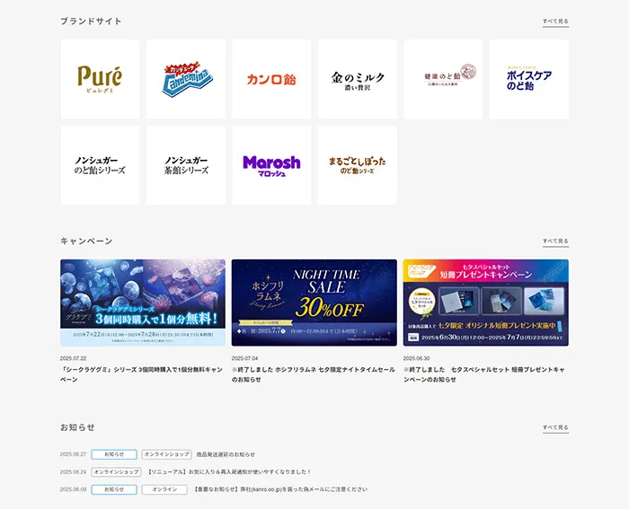Open the ボイスケアのど飴 brand tile
This screenshot has height=509, width=629.
pos(529,79)
